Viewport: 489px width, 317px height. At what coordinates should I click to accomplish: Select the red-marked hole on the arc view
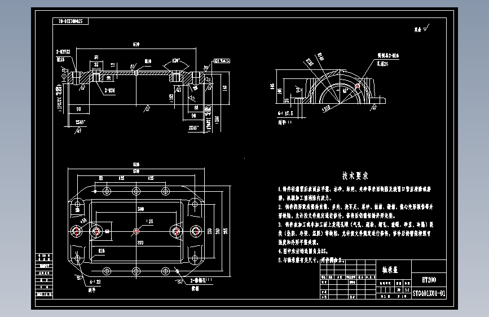pos(358,86)
